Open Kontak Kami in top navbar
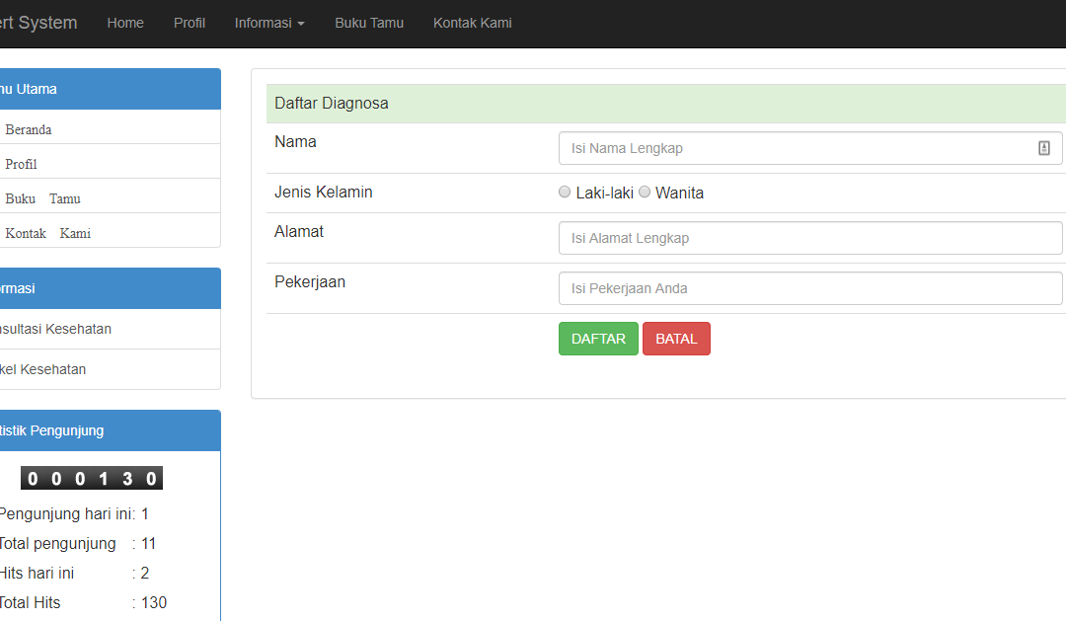The image size is (1066, 621). 473,23
